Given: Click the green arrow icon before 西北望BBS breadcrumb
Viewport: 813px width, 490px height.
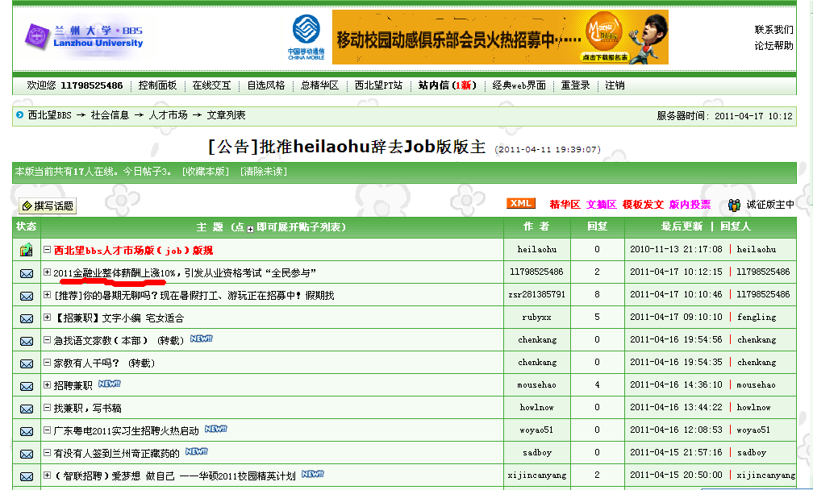Looking at the screenshot, I should pyautogui.click(x=19, y=115).
